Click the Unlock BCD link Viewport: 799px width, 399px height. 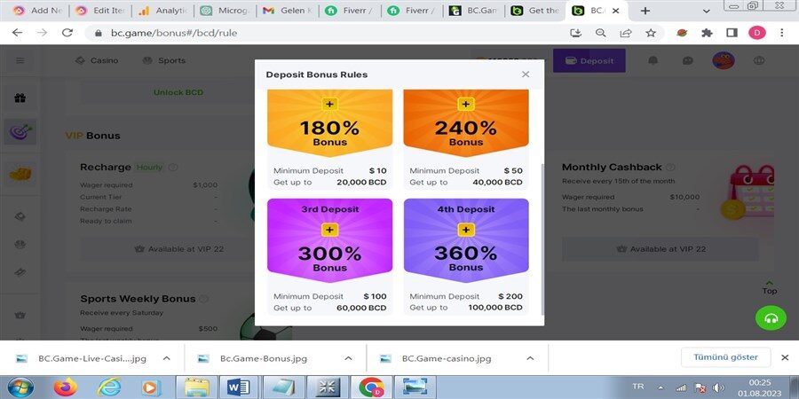(178, 92)
